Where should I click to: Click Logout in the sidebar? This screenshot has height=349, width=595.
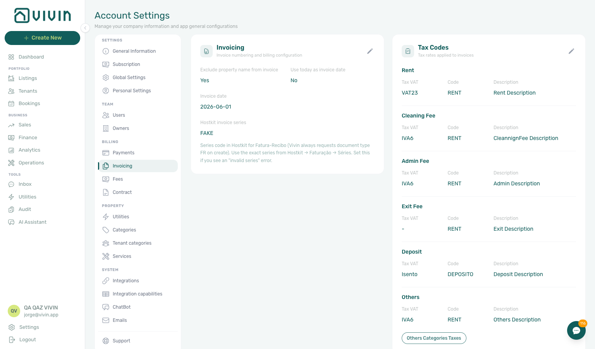click(28, 340)
